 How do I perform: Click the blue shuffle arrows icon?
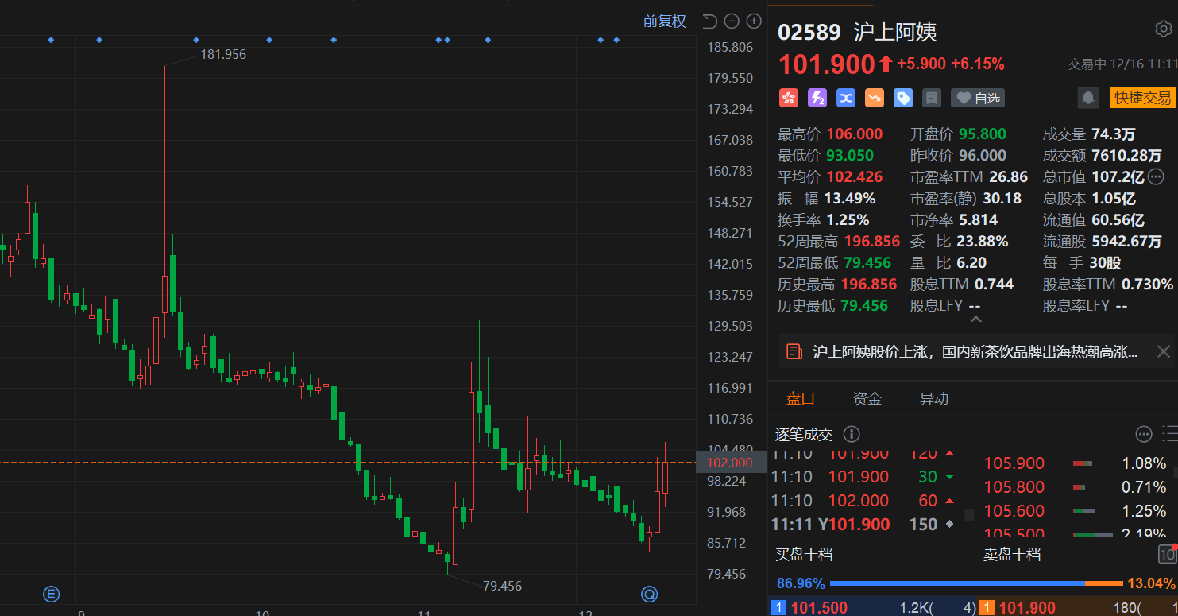pyautogui.click(x=845, y=98)
